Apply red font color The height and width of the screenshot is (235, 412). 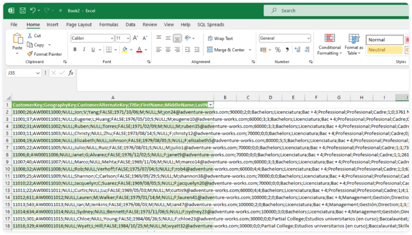(139, 50)
